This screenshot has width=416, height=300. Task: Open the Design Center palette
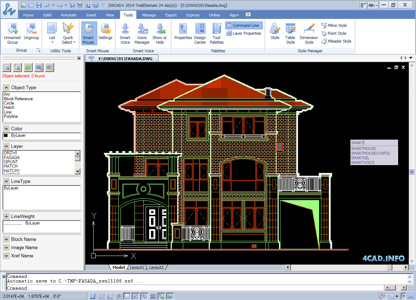[x=200, y=33]
